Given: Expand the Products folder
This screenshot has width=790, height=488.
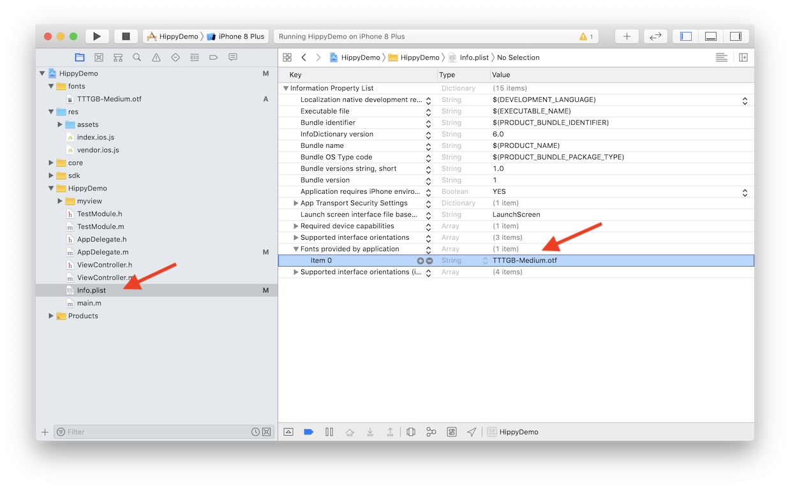Looking at the screenshot, I should point(51,316).
